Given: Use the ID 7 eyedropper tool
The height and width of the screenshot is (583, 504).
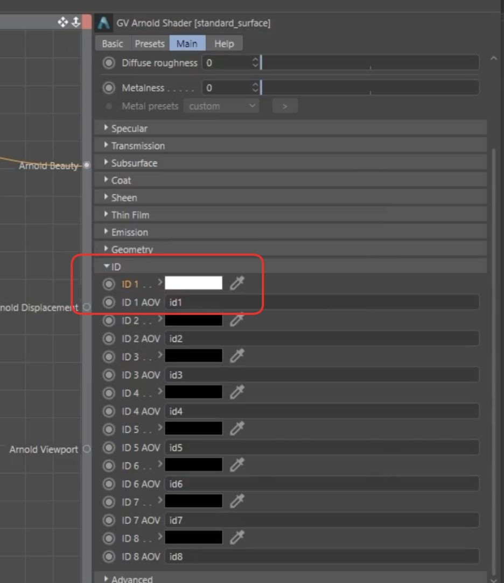Looking at the screenshot, I should 237,501.
